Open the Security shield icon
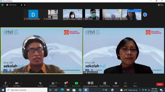Viewport: 165px width, 92px height. click(x=40, y=83)
